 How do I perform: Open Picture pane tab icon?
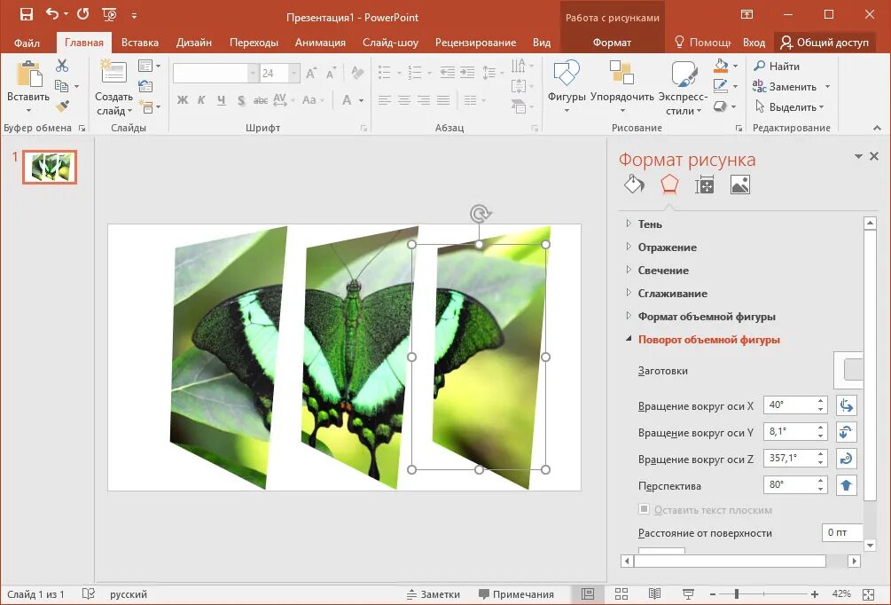pos(740,185)
